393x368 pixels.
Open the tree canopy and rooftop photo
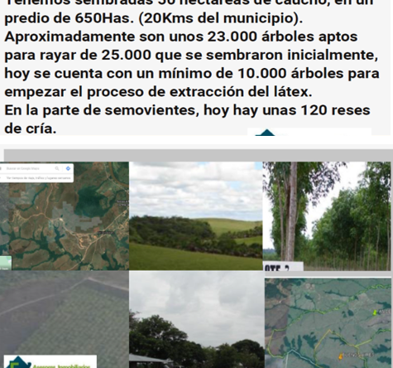(196, 319)
